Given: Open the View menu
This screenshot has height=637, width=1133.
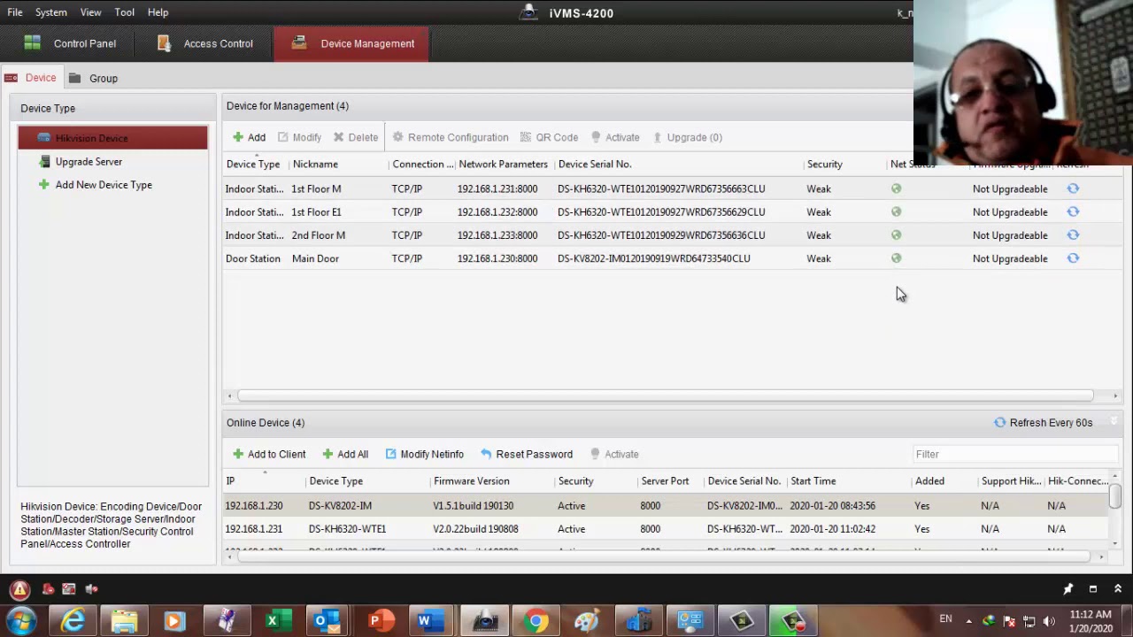Looking at the screenshot, I should click(90, 12).
